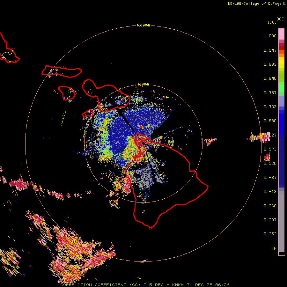Click the 0.893 scale value
This screenshot has width=287, height=287.
pyautogui.click(x=270, y=64)
